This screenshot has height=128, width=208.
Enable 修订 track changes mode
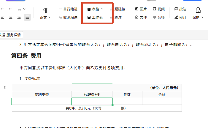click(x=180, y=18)
